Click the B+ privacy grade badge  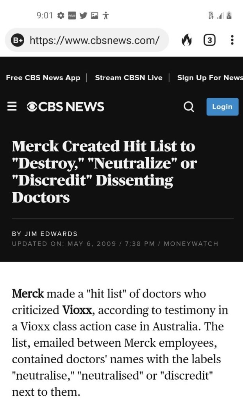click(18, 40)
